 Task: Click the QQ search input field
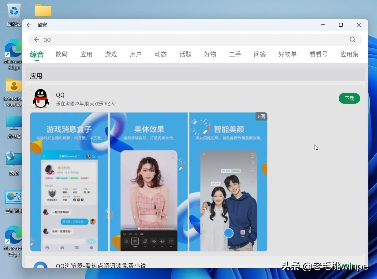(195, 40)
